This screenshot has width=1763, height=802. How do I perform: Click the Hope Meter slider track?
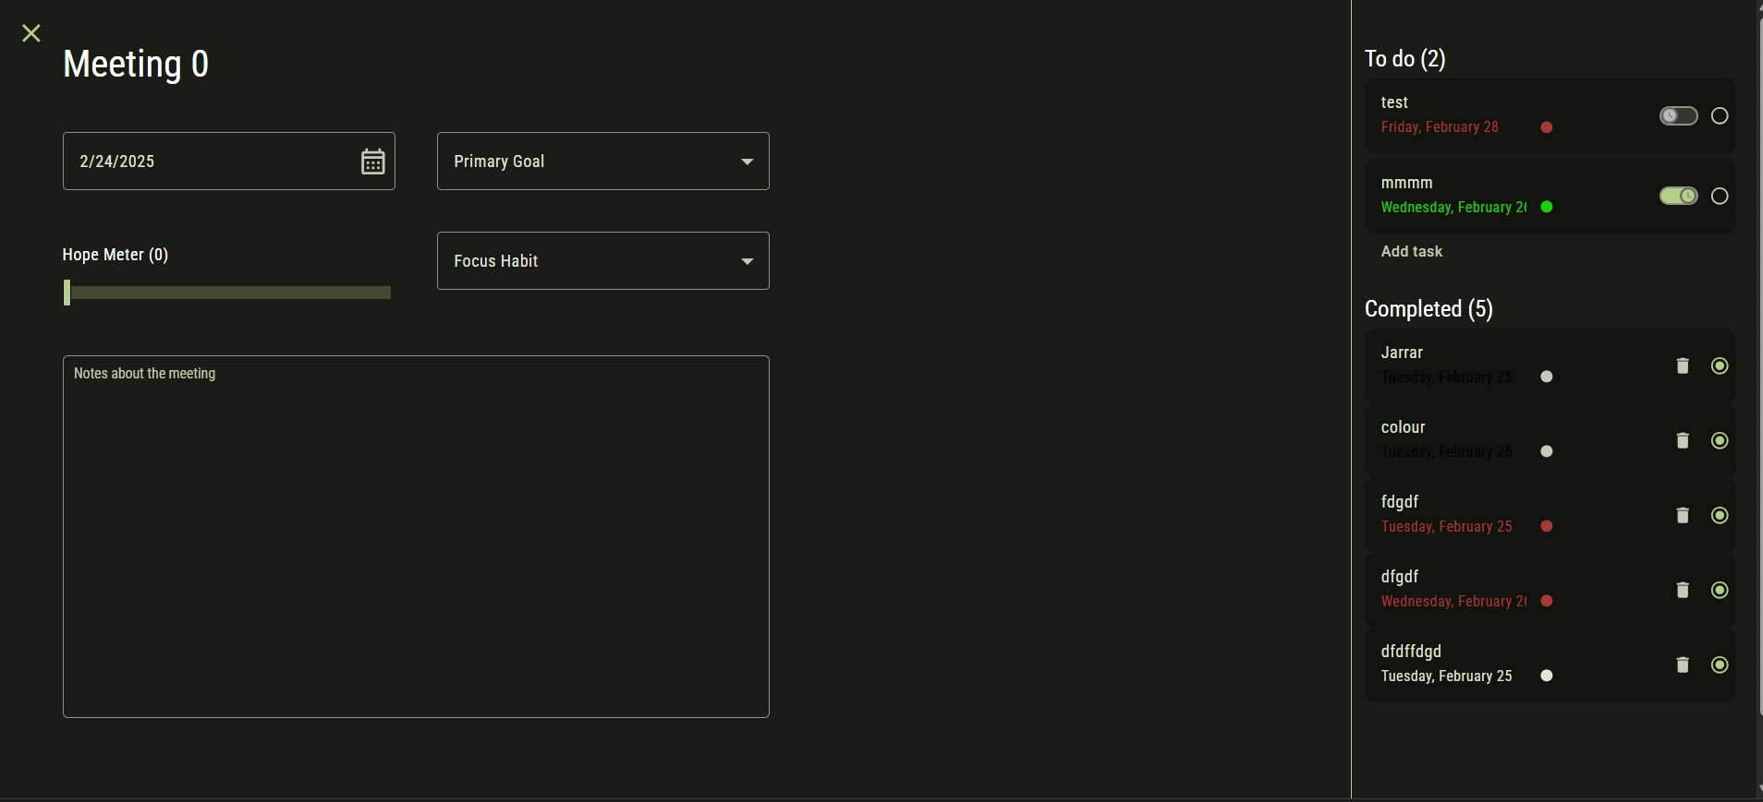229,293
